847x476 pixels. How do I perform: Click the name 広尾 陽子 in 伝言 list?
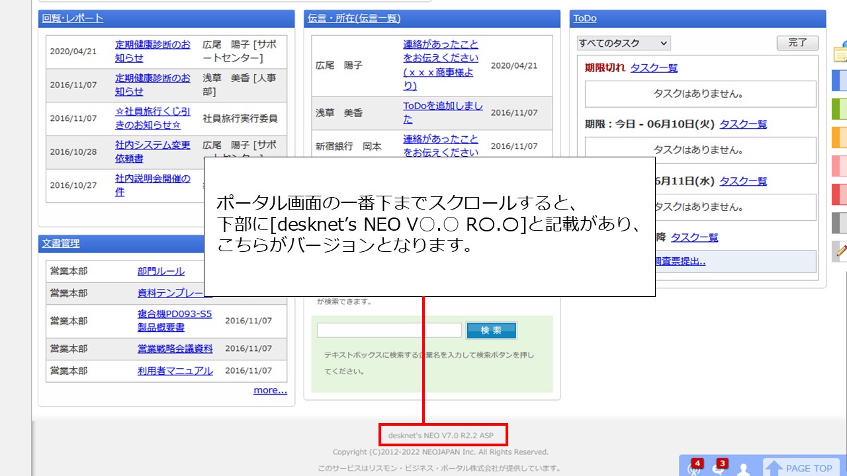coord(339,65)
